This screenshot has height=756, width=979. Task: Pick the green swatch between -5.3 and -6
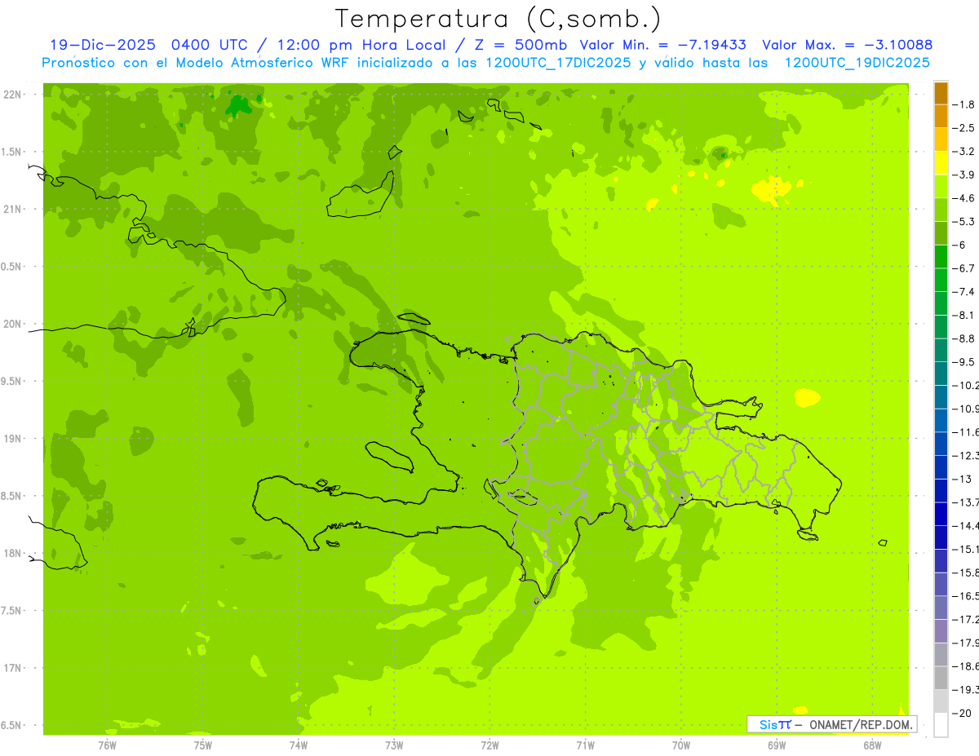[941, 233]
